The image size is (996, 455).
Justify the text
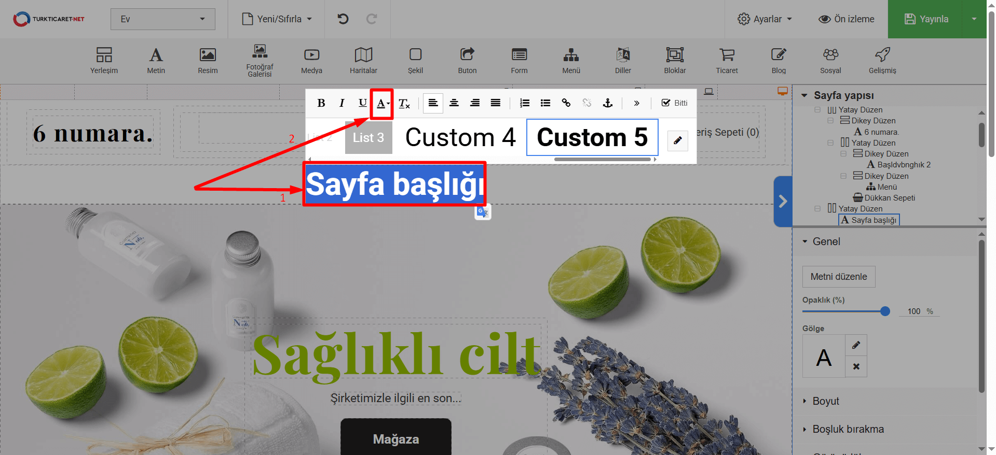pyautogui.click(x=496, y=103)
